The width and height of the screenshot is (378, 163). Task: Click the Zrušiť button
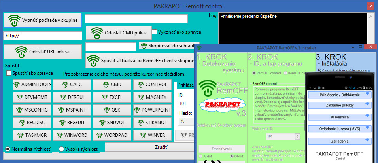149,147
